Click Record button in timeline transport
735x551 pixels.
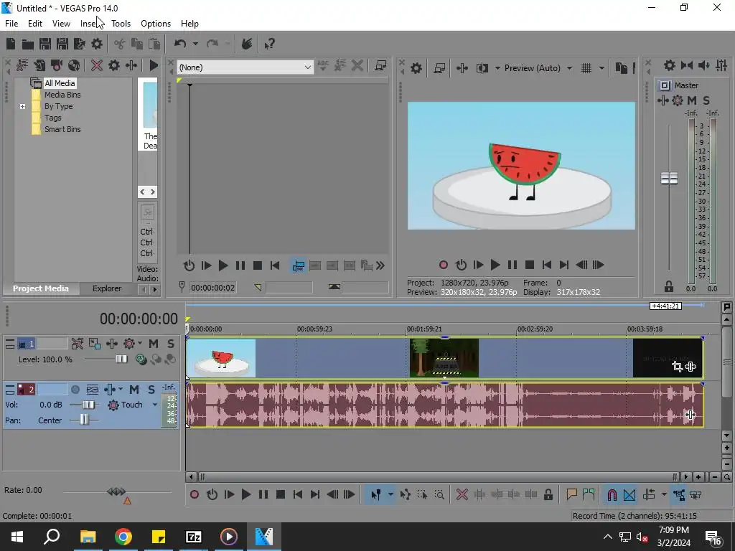(x=195, y=495)
